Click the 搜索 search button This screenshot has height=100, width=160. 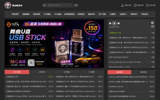click(x=76, y=5)
